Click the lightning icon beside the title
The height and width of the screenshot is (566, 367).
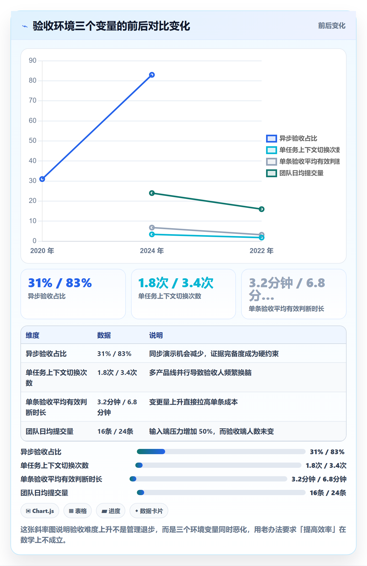[x=25, y=26]
